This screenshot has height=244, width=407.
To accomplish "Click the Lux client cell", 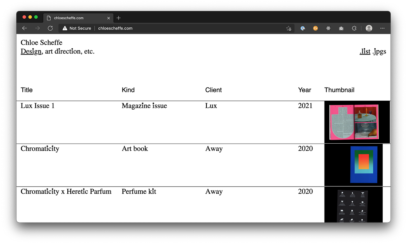I will [x=211, y=106].
